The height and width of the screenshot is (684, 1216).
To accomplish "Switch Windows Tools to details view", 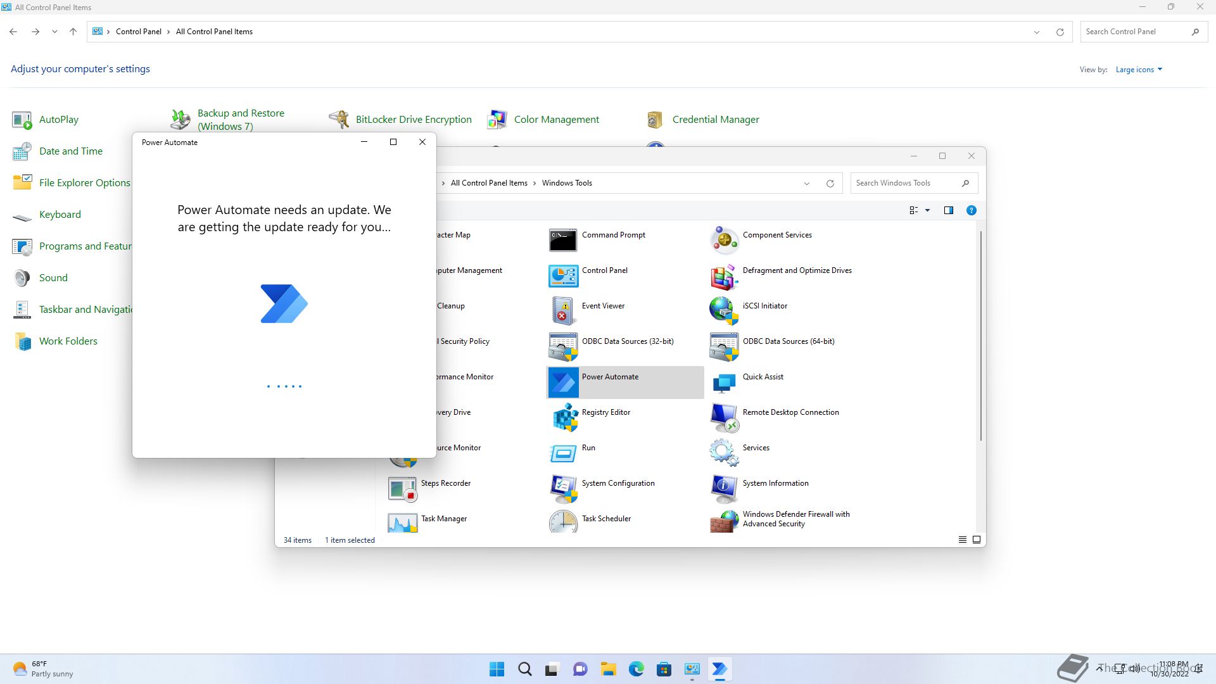I will point(962,540).
